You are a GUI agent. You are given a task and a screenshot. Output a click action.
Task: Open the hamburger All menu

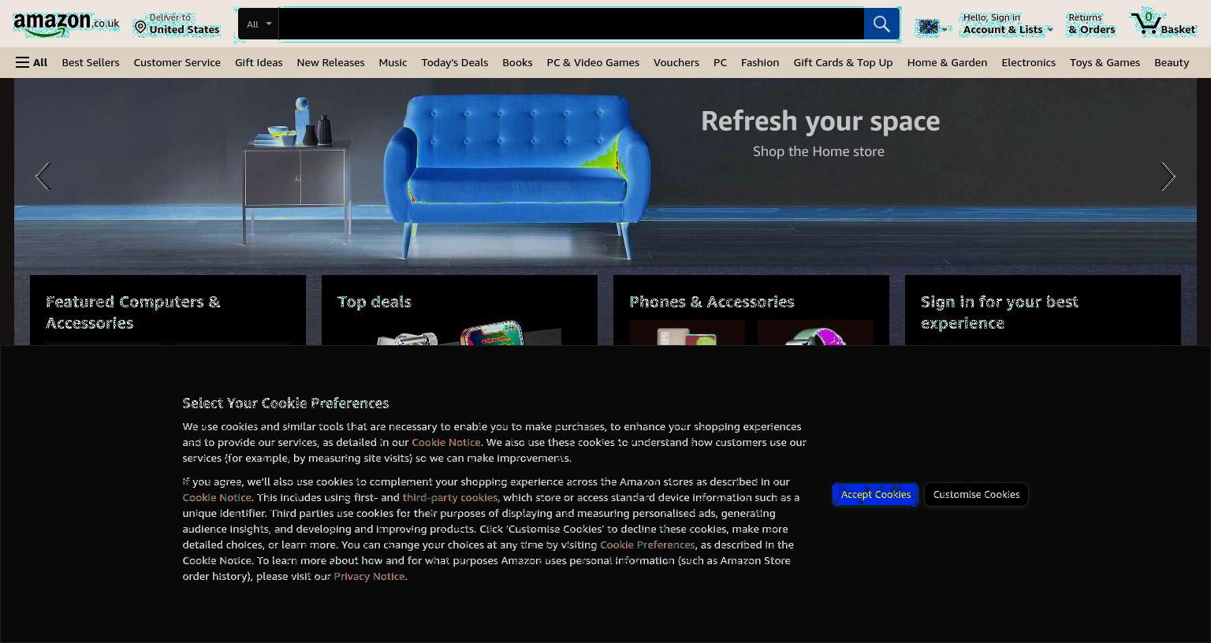[32, 62]
